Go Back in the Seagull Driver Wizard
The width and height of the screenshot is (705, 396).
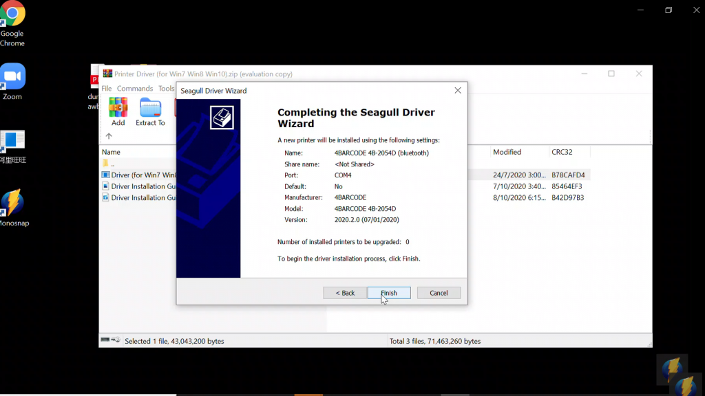coord(345,293)
